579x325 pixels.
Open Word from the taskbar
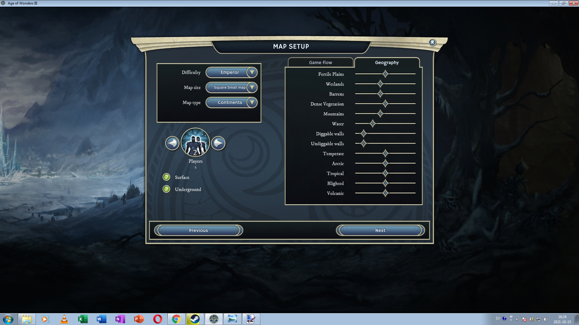(101, 319)
